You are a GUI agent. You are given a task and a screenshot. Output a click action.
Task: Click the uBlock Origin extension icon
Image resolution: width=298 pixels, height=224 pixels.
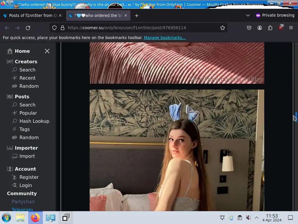coord(281,27)
